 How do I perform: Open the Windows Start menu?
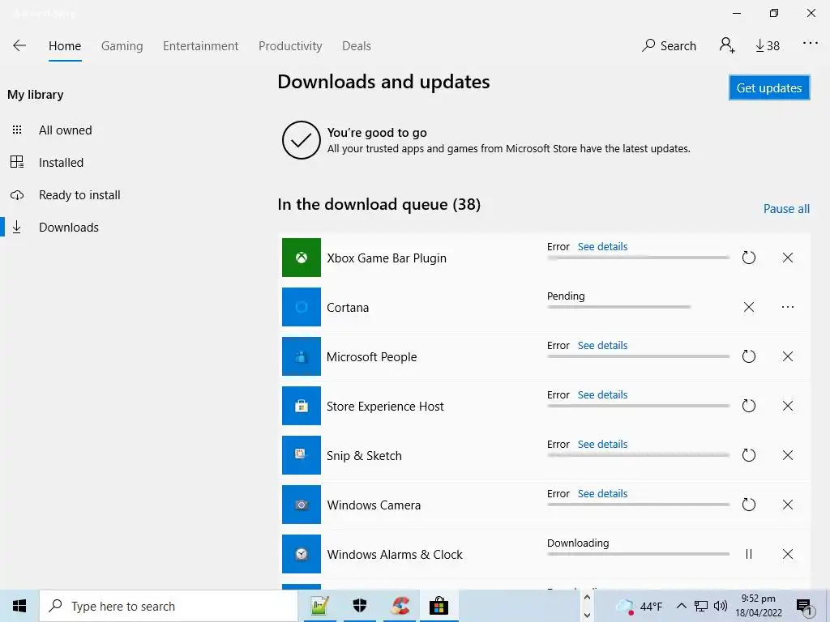point(19,606)
